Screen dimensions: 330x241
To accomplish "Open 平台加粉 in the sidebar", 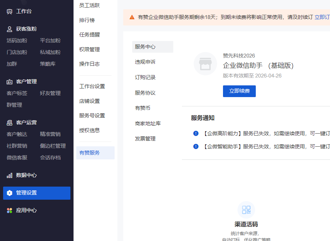I will click(x=50, y=41).
